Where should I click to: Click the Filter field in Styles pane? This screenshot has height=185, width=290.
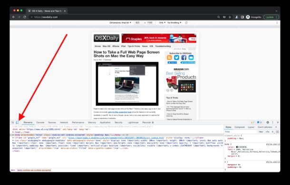pyautogui.click(x=241, y=132)
